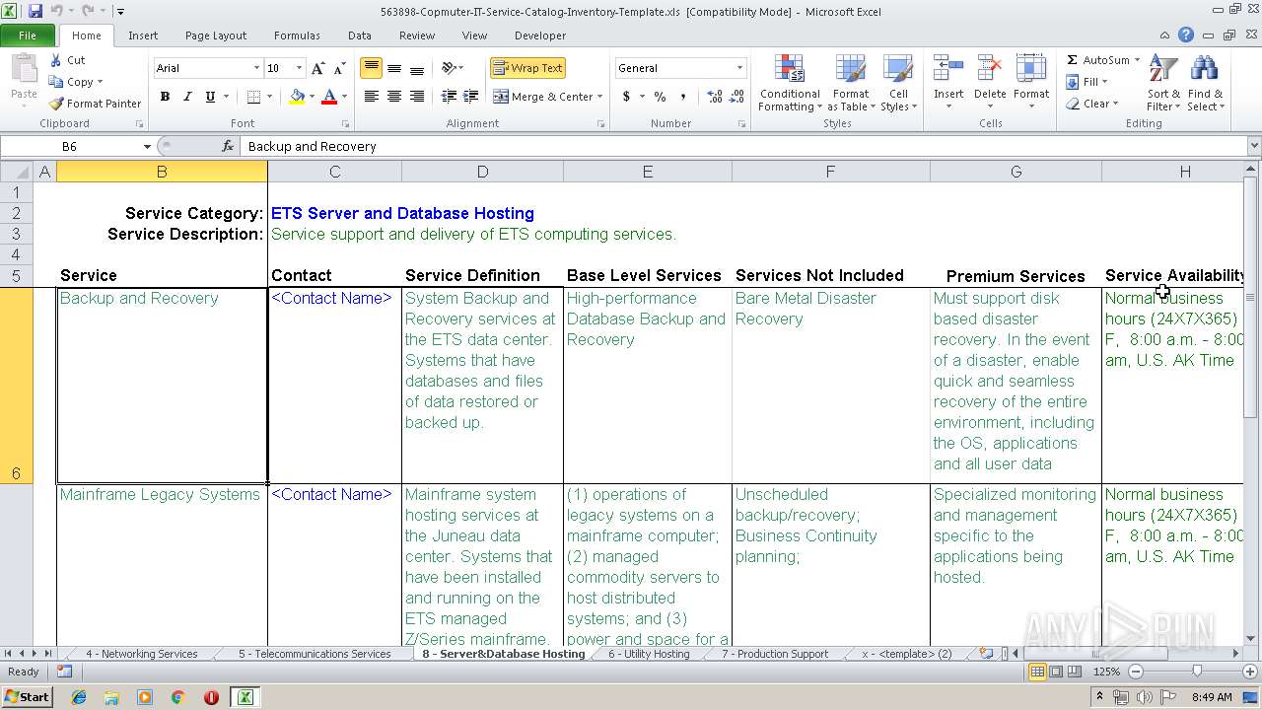Toggle underline formatting
Screen dimensions: 1262x710
click(210, 97)
